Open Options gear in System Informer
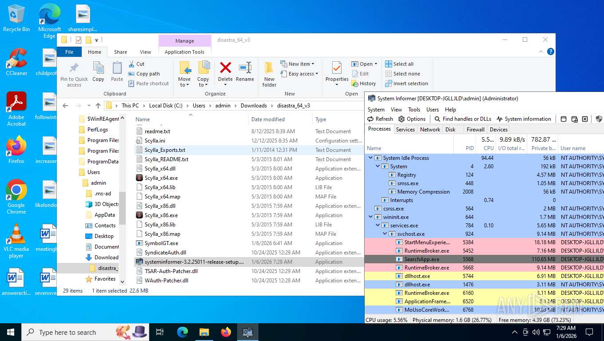This screenshot has width=604, height=341. (401, 119)
